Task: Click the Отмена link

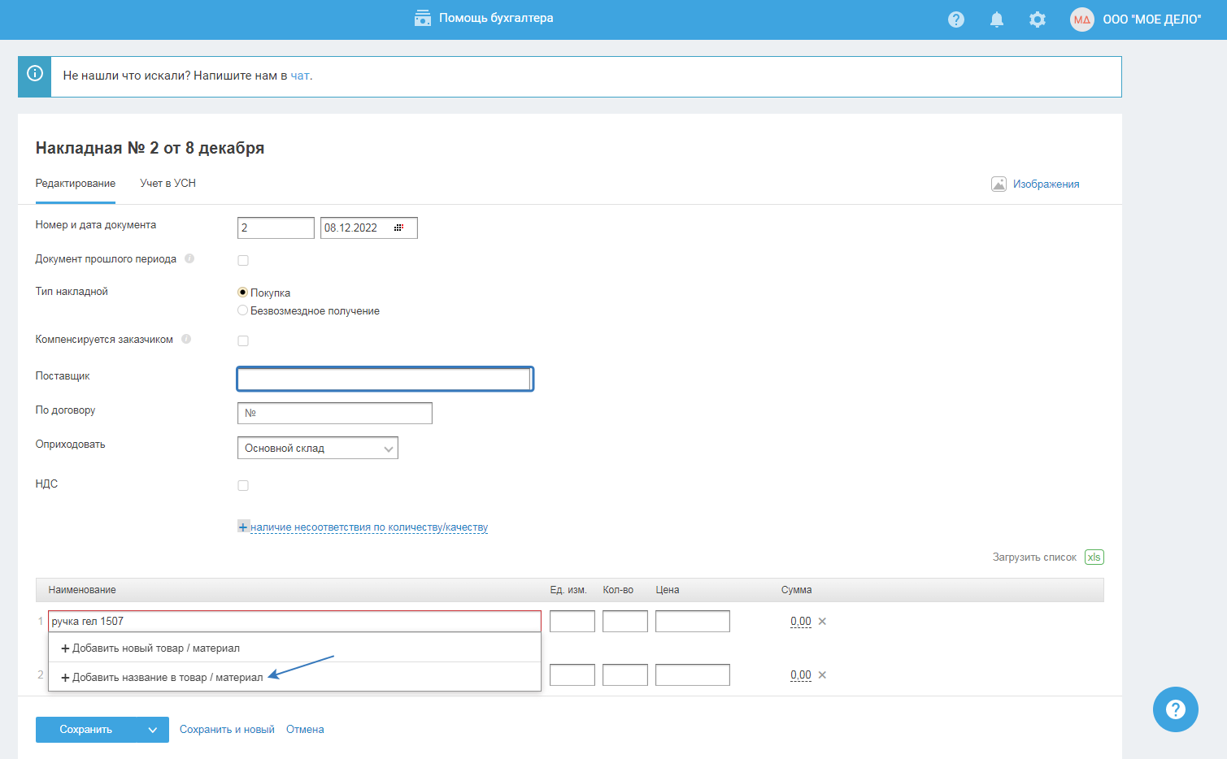Action: coord(305,730)
